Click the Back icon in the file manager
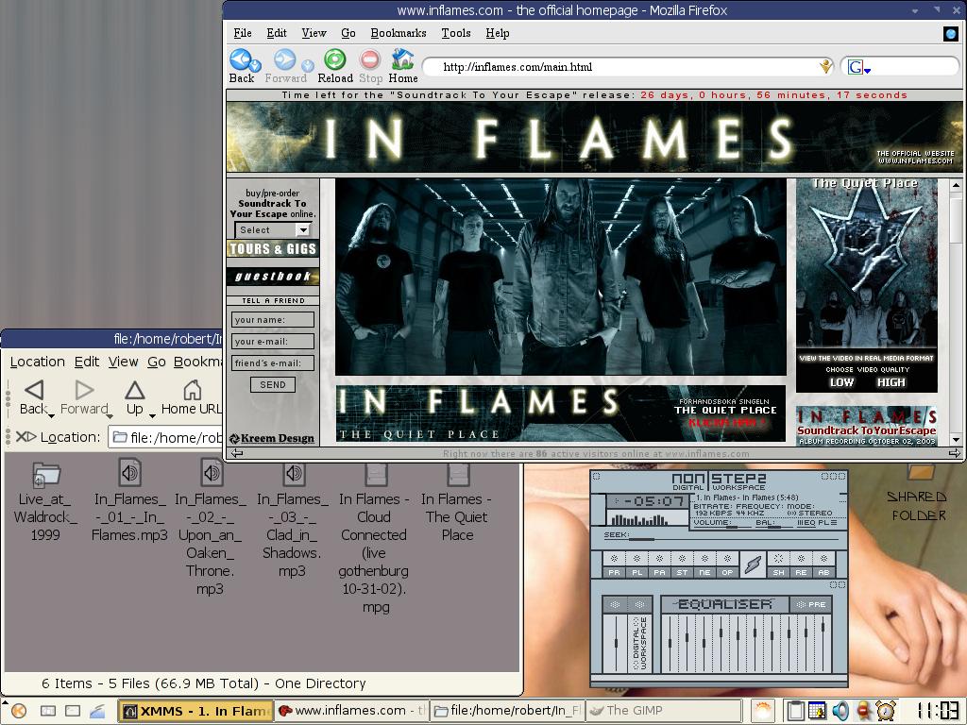Image resolution: width=967 pixels, height=725 pixels. pyautogui.click(x=34, y=390)
